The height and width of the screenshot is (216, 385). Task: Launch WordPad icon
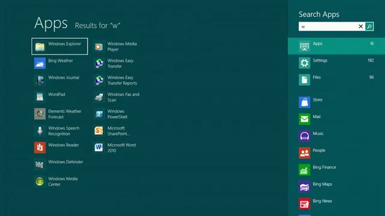point(40,97)
